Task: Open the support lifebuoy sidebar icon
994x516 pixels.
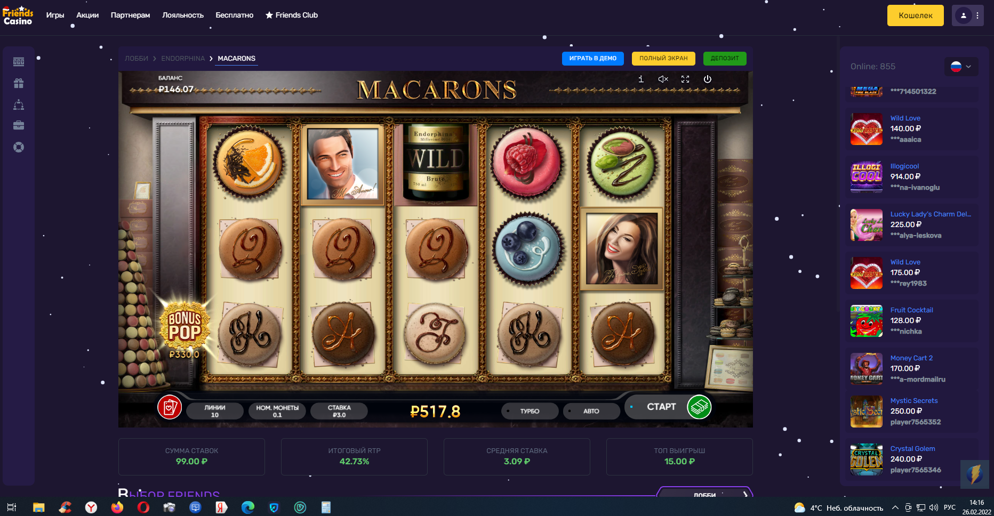Action: point(19,147)
